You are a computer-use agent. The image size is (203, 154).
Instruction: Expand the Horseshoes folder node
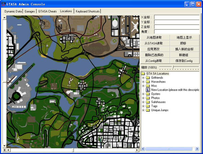[143, 82]
